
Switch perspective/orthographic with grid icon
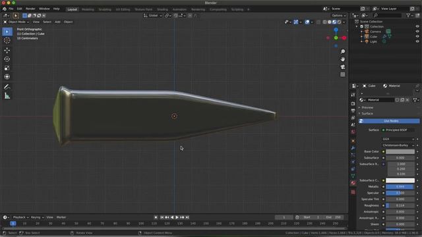(343, 74)
